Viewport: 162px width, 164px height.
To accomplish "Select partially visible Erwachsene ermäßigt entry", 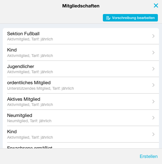I will coord(81,146).
